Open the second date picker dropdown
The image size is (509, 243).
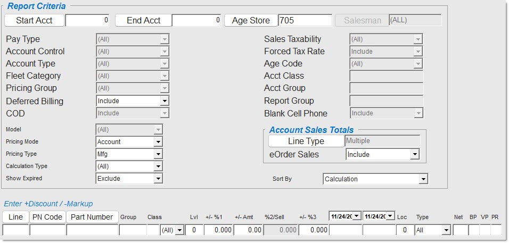(390, 216)
